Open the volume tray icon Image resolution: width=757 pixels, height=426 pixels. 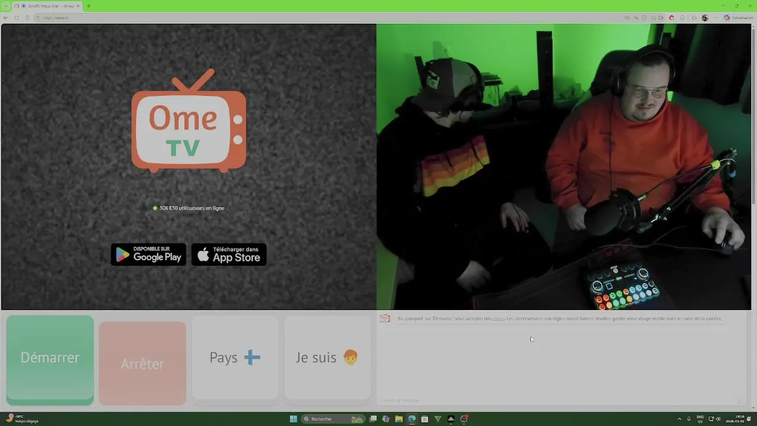click(718, 419)
